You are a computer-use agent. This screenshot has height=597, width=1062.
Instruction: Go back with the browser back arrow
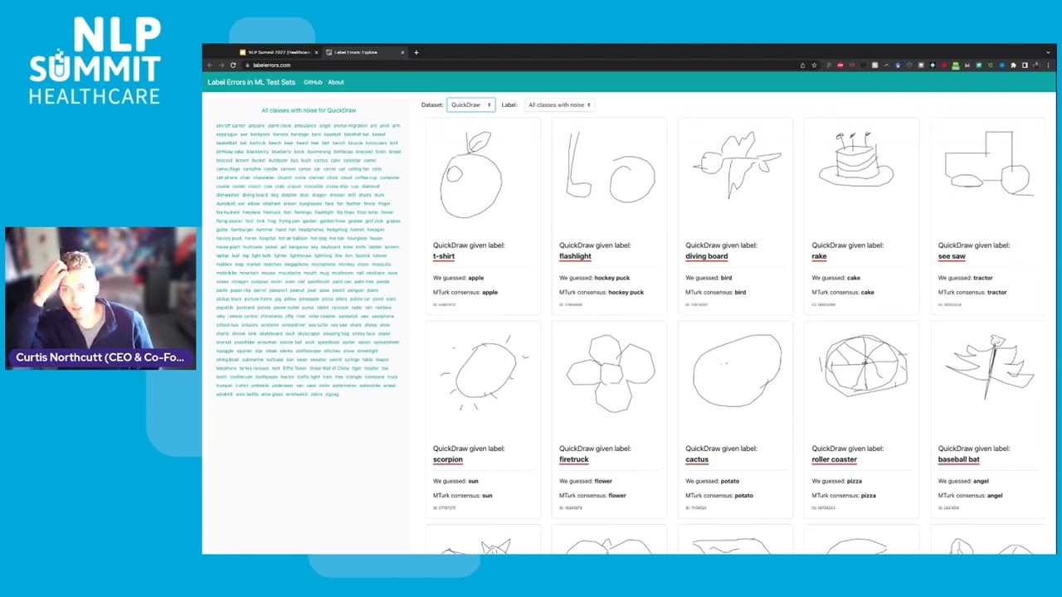210,65
